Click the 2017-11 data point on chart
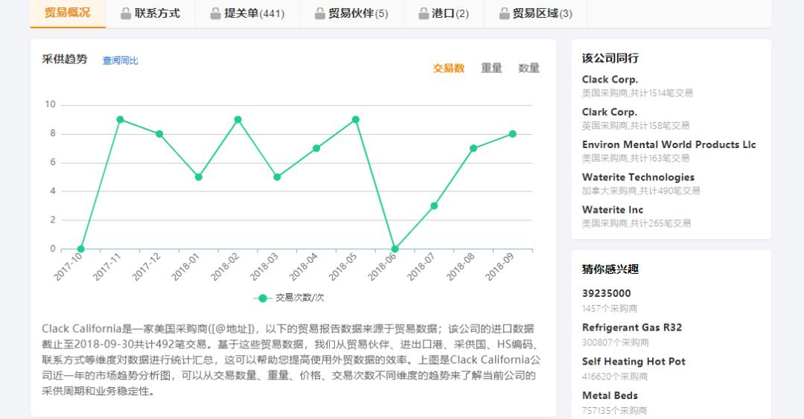804x419 pixels. [x=120, y=120]
